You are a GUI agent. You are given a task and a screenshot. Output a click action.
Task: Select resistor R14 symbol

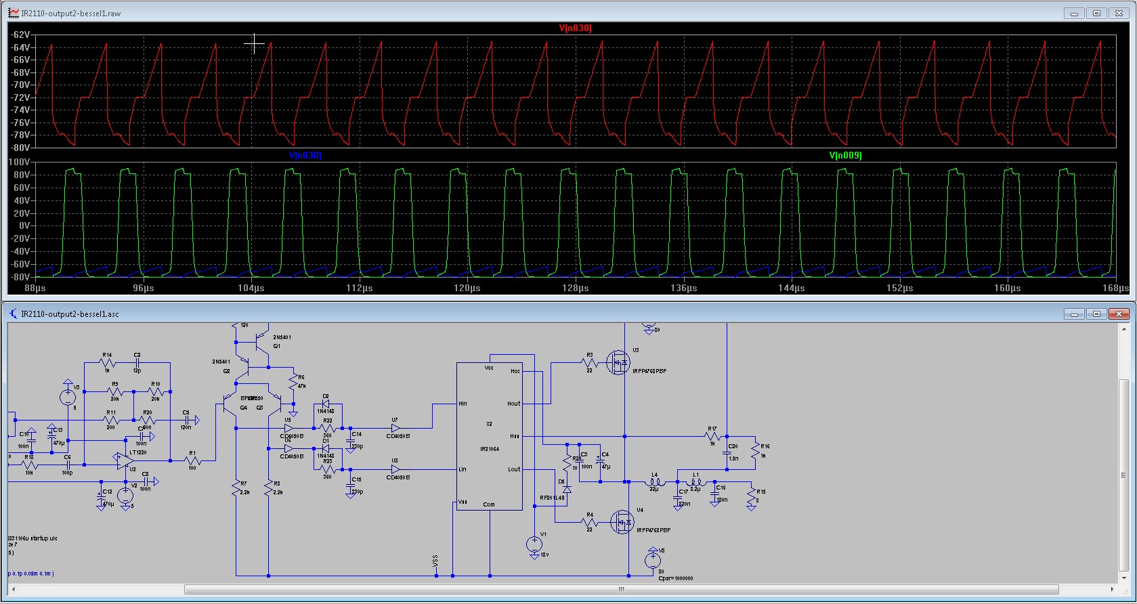coord(107,363)
